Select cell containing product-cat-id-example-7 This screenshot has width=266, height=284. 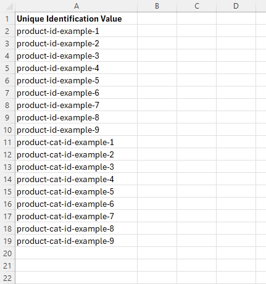77,216
